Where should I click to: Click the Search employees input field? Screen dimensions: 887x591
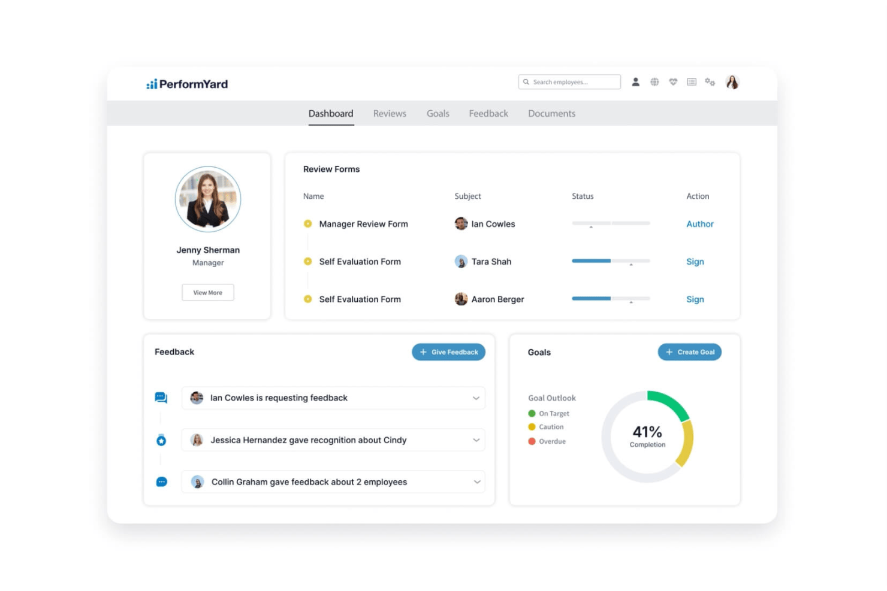[x=569, y=82]
